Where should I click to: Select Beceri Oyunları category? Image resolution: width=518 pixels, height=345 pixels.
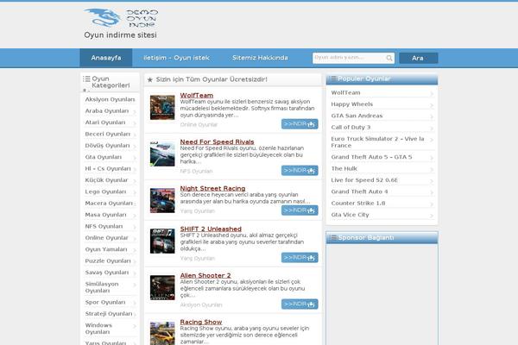110,134
